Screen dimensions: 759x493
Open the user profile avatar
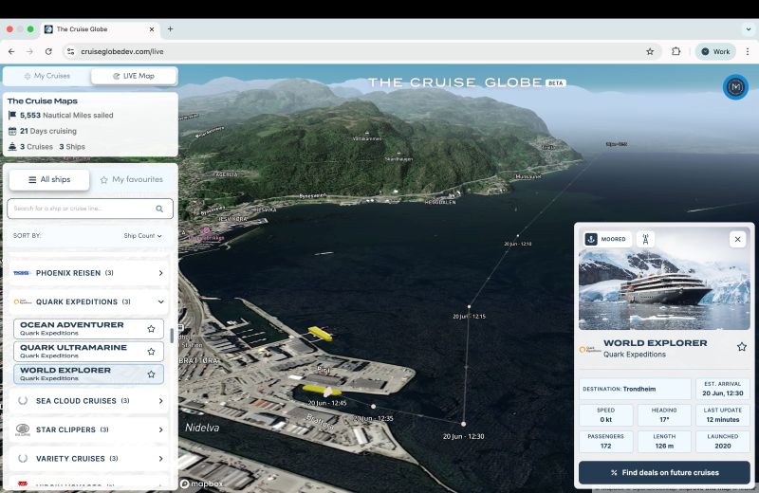(x=735, y=87)
